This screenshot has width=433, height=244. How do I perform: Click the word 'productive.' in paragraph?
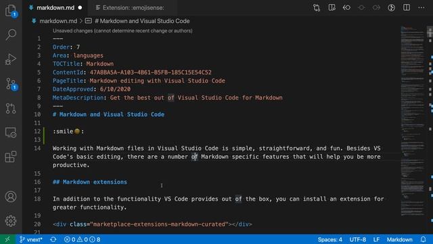click(71, 165)
